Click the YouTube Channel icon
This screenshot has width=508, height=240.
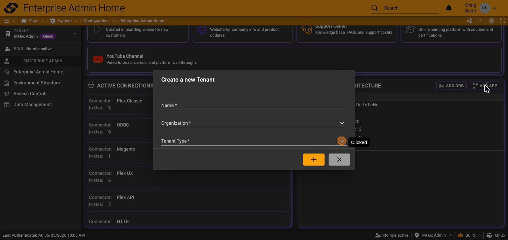pos(98,59)
